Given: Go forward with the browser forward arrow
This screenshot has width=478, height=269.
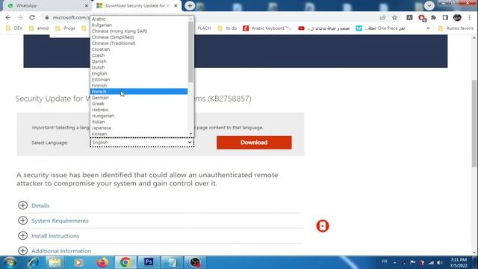Looking at the screenshot, I should [20, 18].
